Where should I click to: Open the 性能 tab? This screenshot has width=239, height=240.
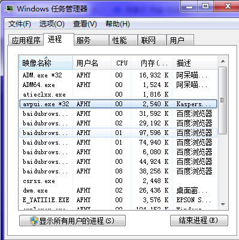tap(123, 40)
